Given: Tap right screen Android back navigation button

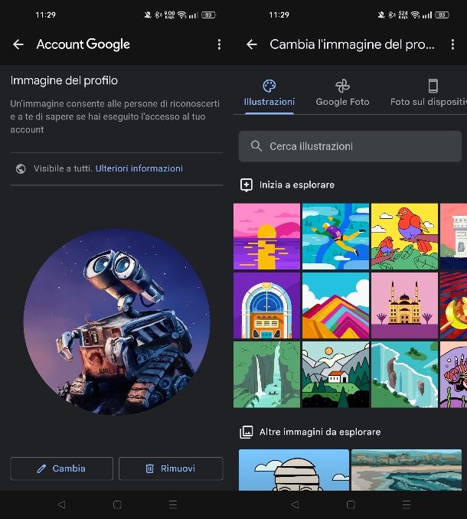Looking at the screenshot, I should [x=295, y=504].
